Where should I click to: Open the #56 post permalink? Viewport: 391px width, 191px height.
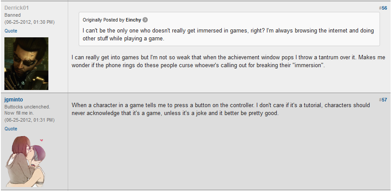[x=383, y=8]
